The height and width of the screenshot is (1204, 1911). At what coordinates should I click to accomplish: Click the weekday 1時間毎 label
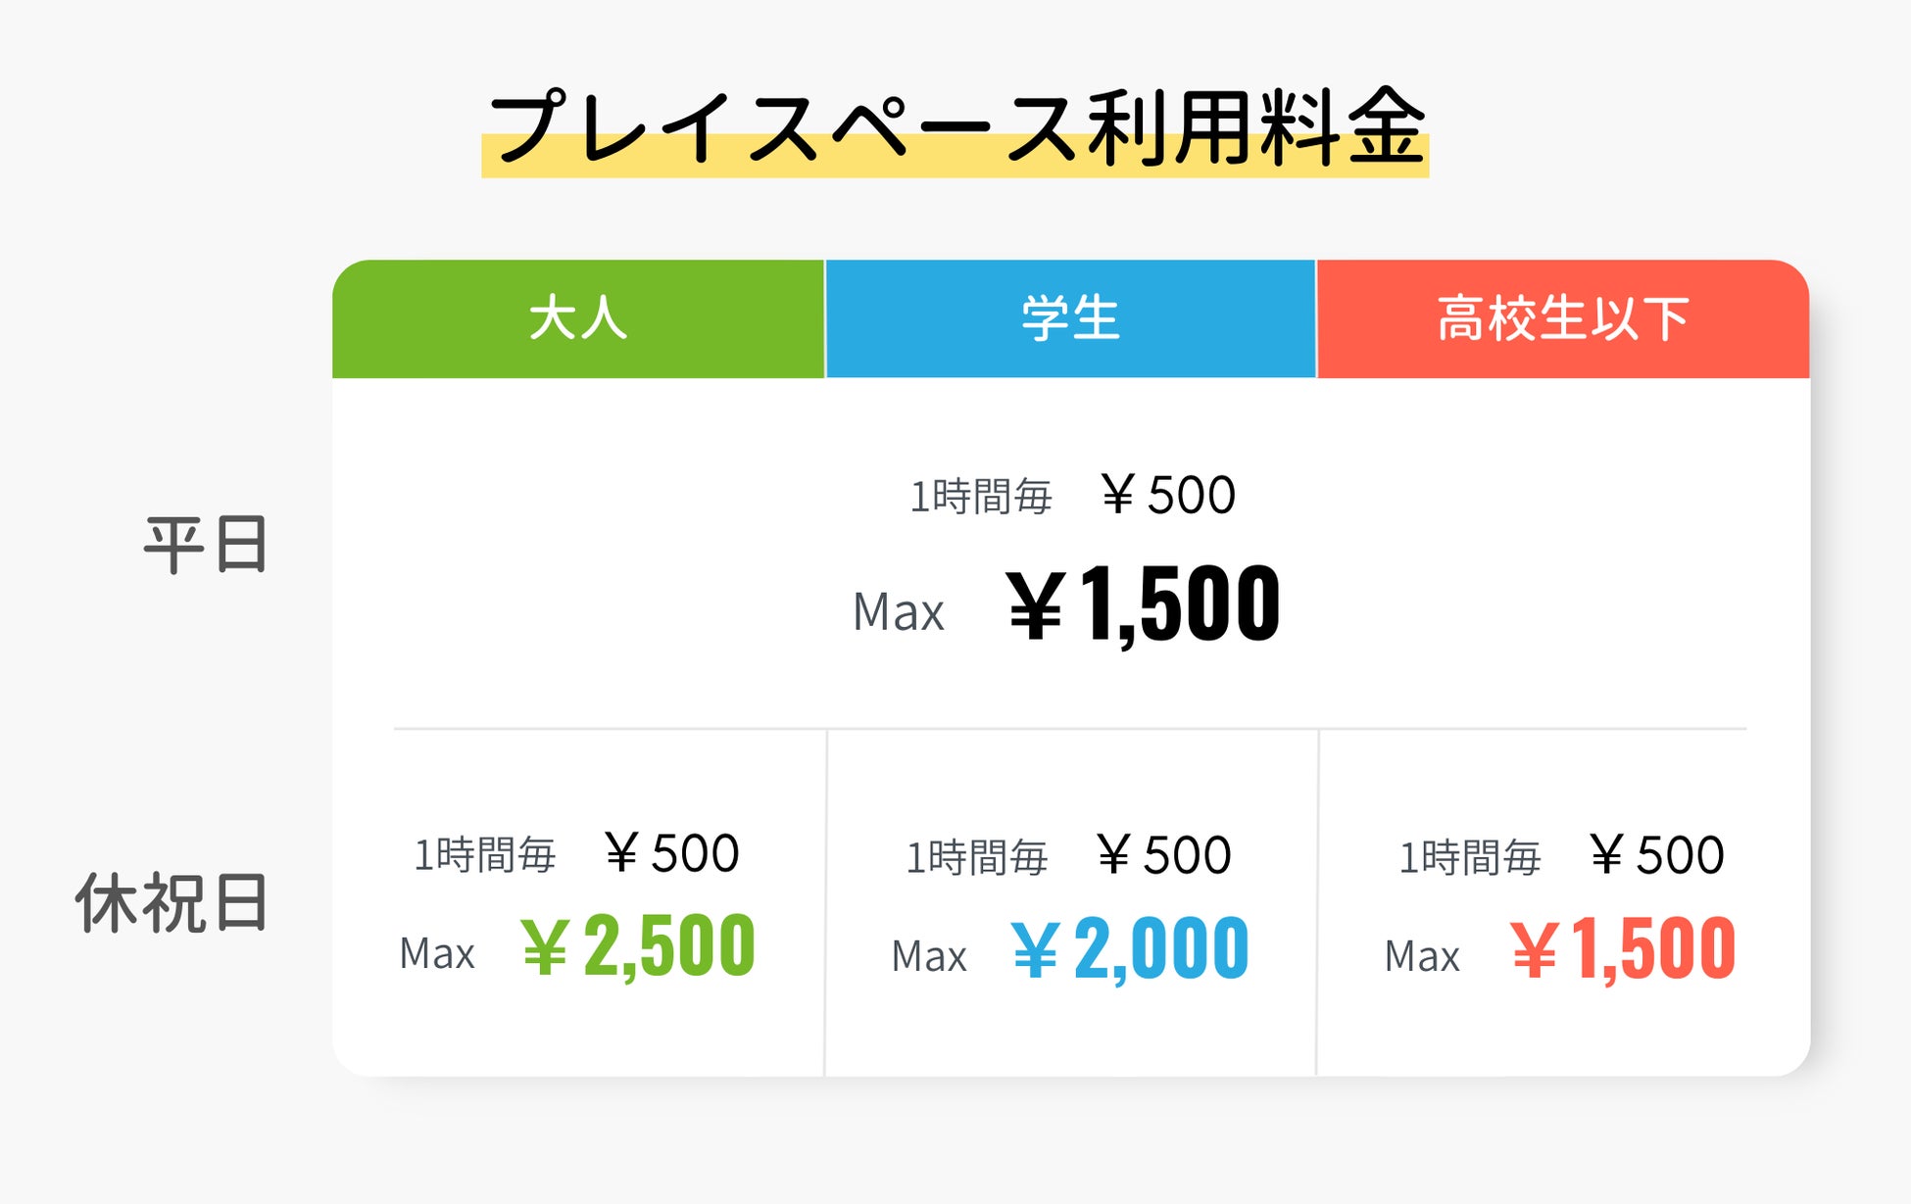pos(981,497)
